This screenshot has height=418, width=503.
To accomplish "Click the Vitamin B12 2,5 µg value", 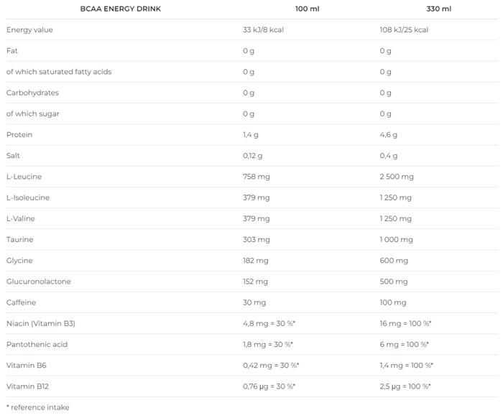I will coord(405,386).
